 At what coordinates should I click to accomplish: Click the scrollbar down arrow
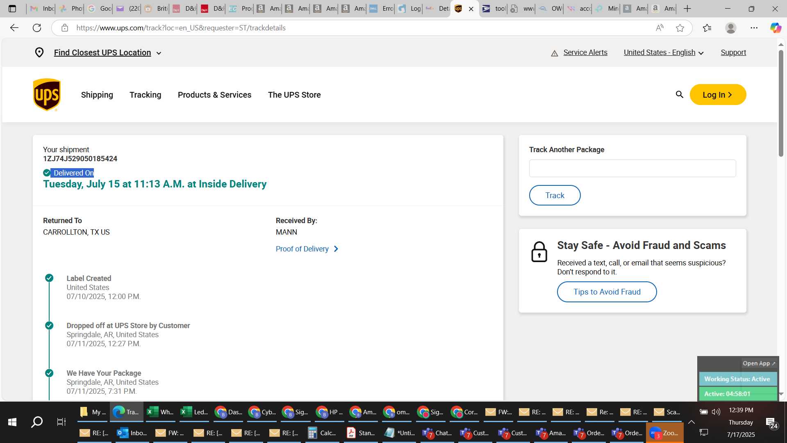[781, 394]
